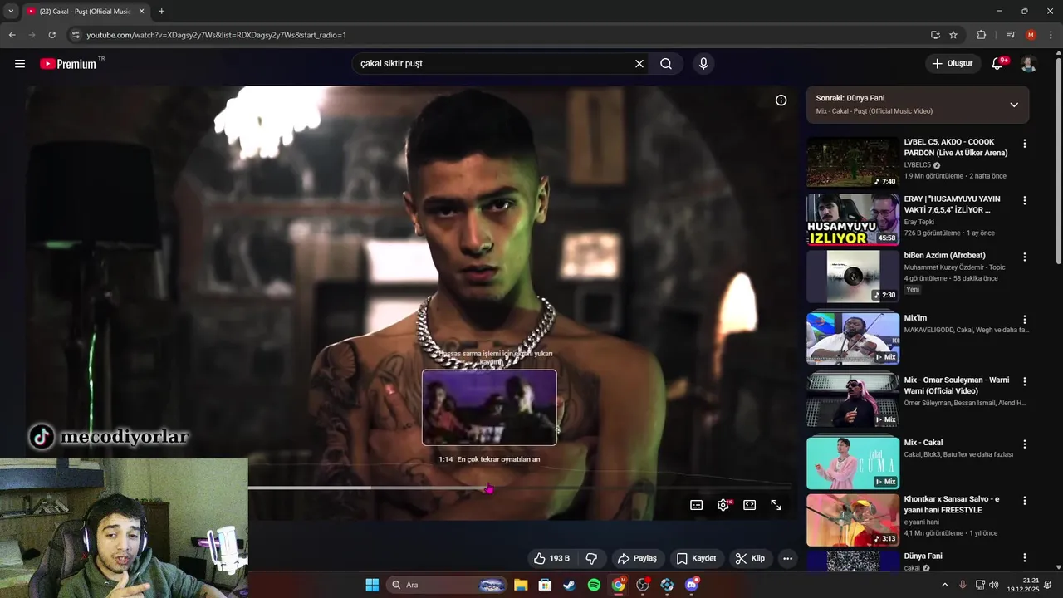Image resolution: width=1063 pixels, height=598 pixels.
Task: Open options for Mix - Cakal
Action: 1025,444
